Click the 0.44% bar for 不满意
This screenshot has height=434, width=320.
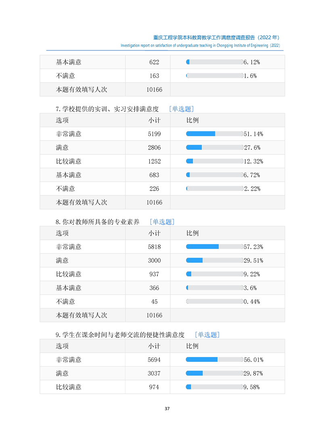point(214,301)
